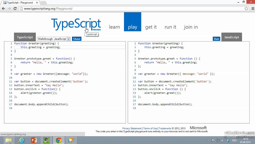The width and height of the screenshot is (255, 144).
Task: Select the JavaScript output tab
Action: click(231, 37)
